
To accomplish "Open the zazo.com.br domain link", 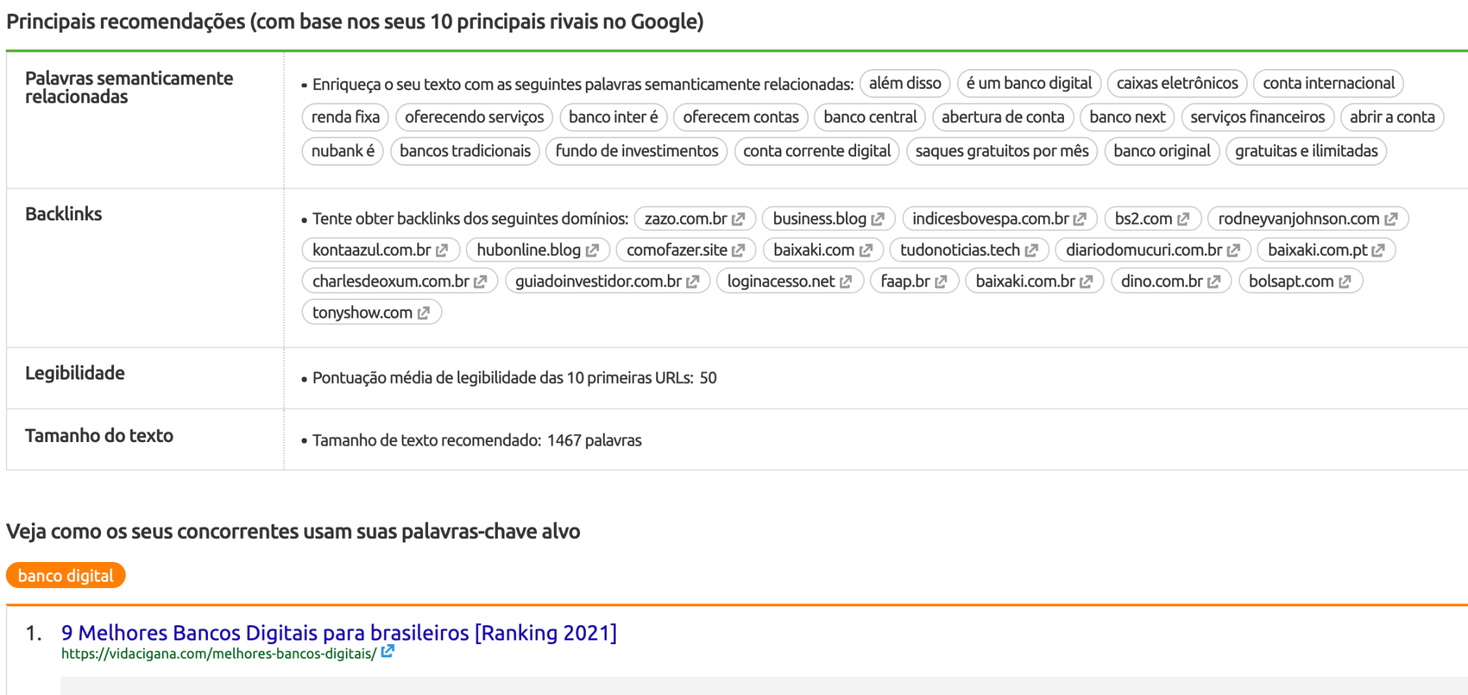I will point(685,219).
